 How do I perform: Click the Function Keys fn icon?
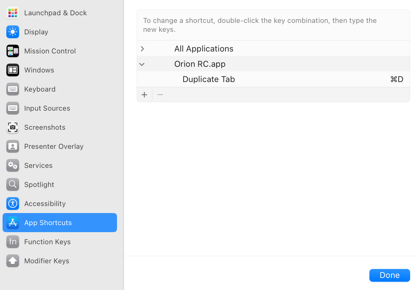point(13,242)
